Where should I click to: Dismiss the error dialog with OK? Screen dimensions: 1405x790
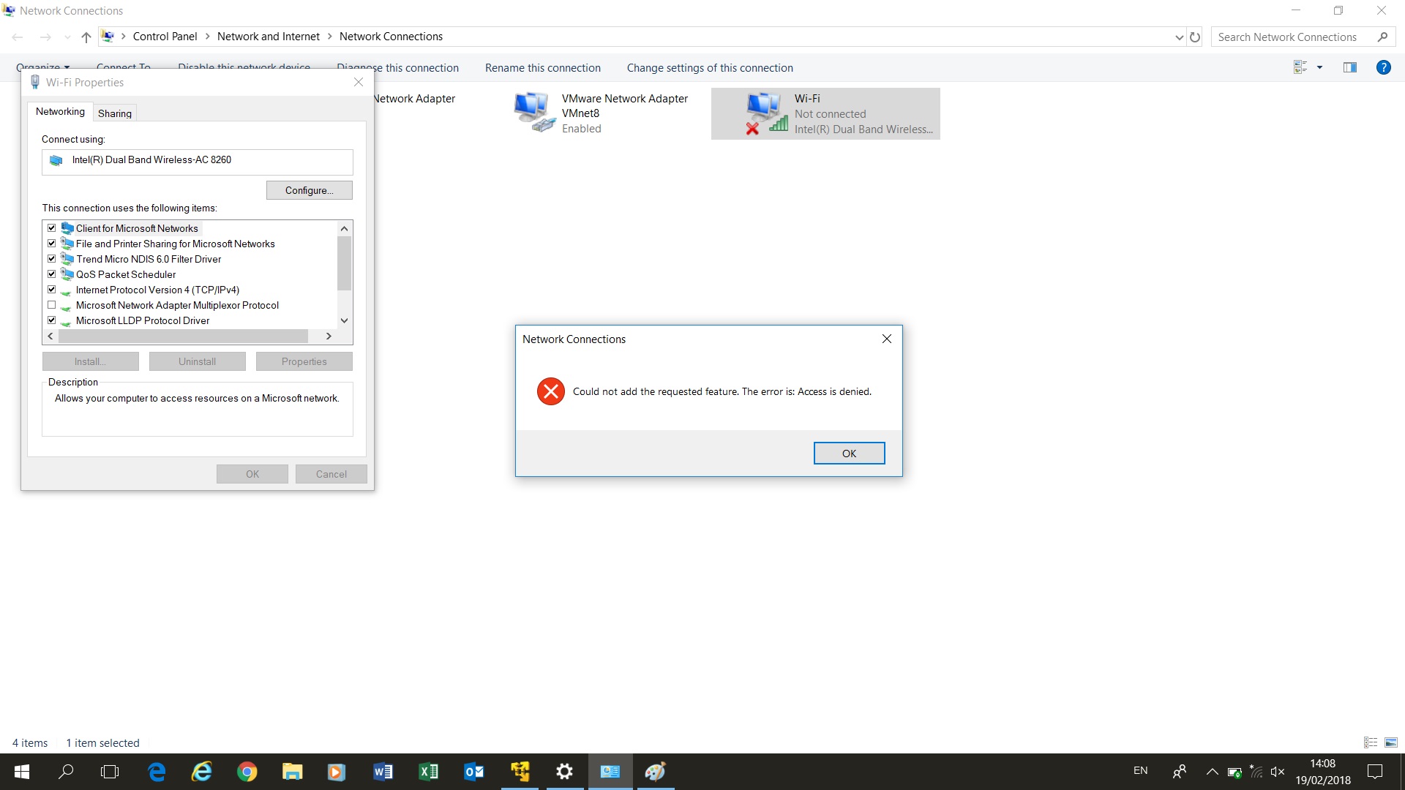tap(849, 453)
